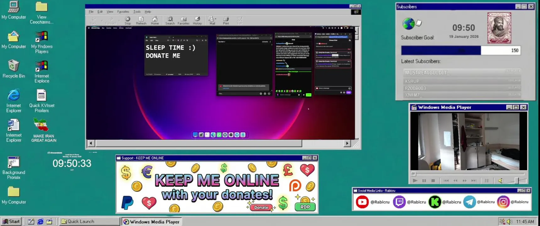Open the Help menu

pyautogui.click(x=148, y=12)
